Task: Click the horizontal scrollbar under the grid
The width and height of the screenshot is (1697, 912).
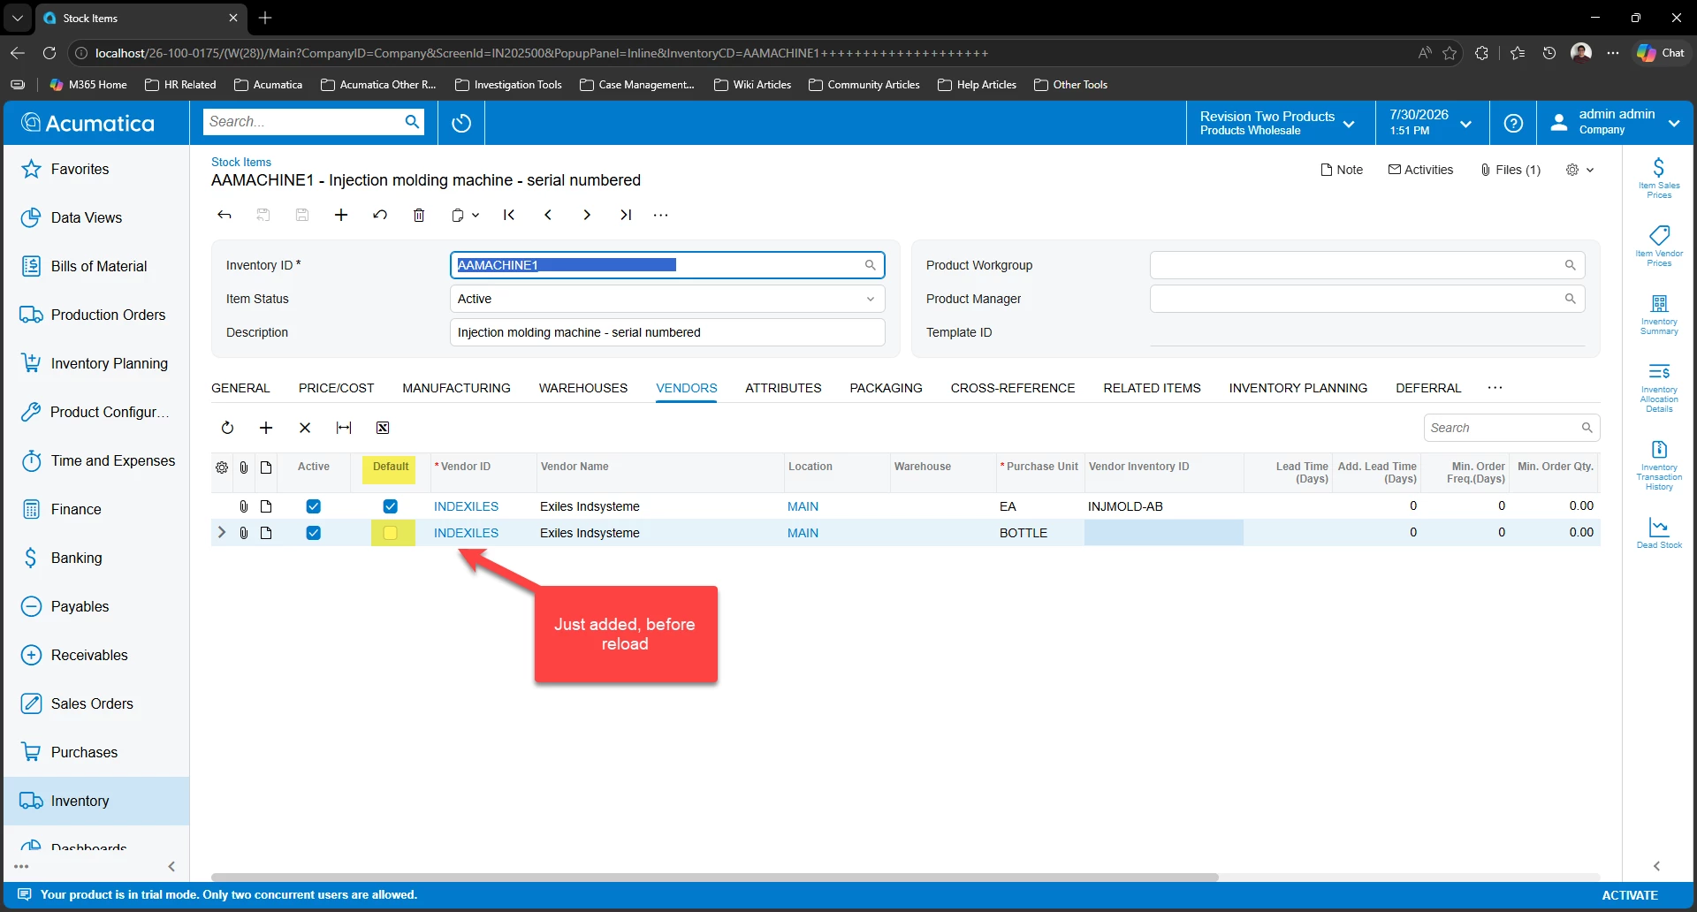Action: (x=714, y=878)
